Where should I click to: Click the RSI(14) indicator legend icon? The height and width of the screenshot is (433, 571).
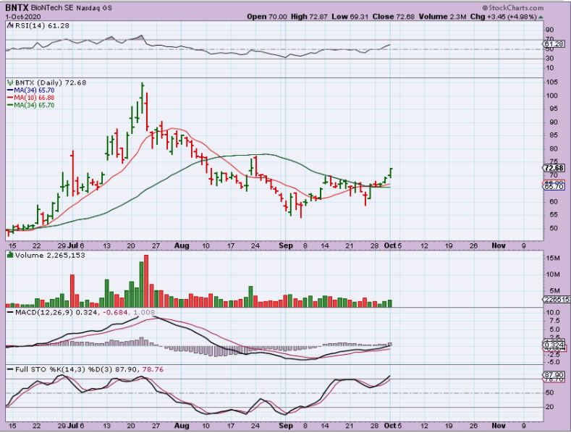(x=9, y=26)
